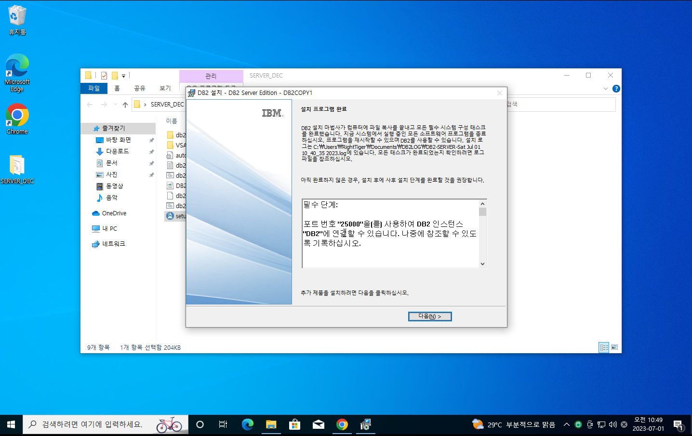
Task: Click inside the 필수 단계 text box
Action: click(390, 233)
